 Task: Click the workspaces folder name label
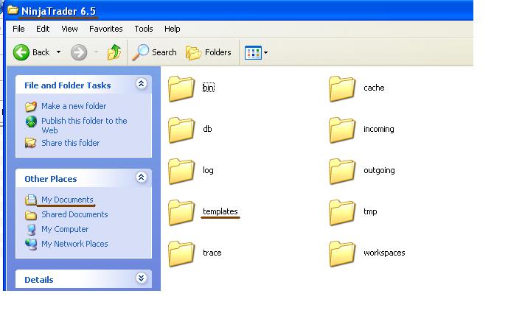(x=384, y=253)
